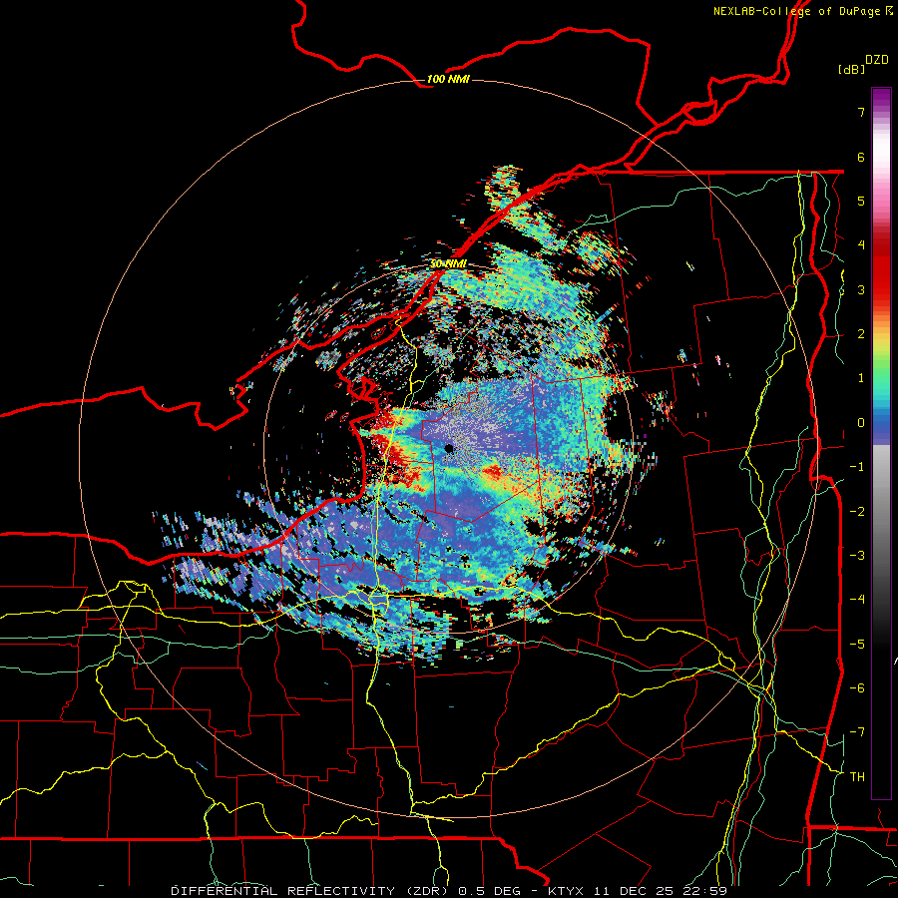Click the 1 value on color scale
Screen dimensions: 898x898
[x=861, y=378]
